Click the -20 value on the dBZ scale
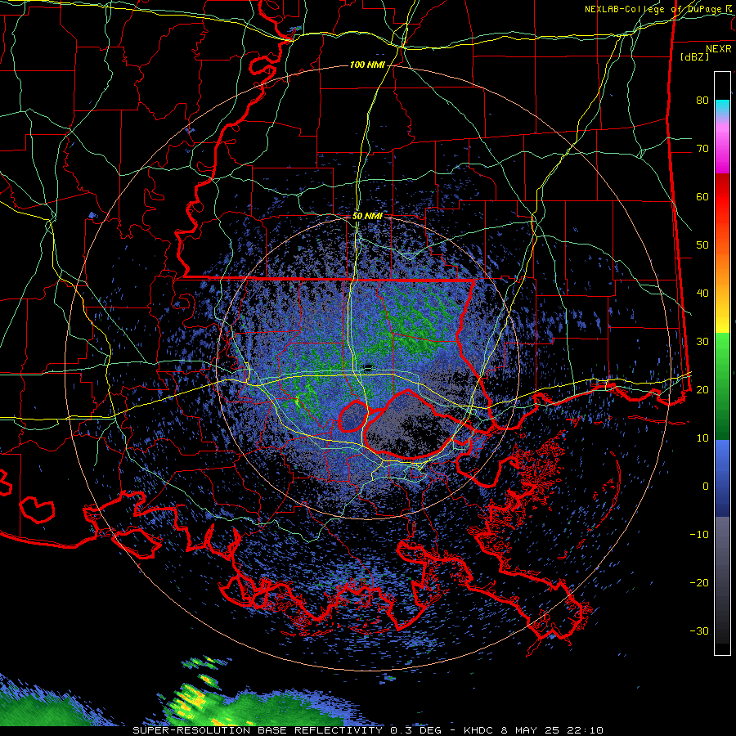The width and height of the screenshot is (736, 736). coord(699,583)
